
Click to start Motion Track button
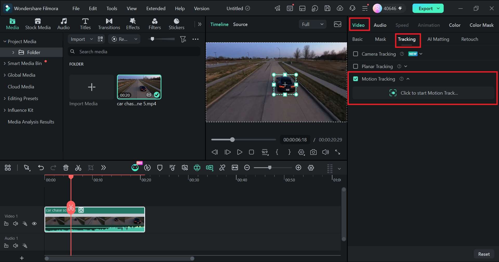coord(423,93)
